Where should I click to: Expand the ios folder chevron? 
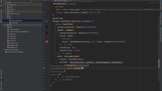coord(6,16)
